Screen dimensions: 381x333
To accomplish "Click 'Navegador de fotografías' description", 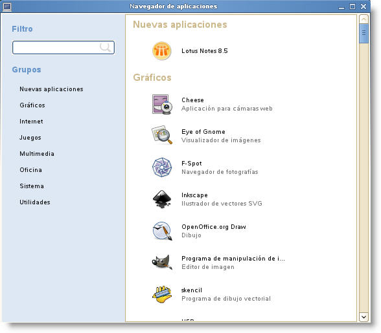I will (x=220, y=172).
